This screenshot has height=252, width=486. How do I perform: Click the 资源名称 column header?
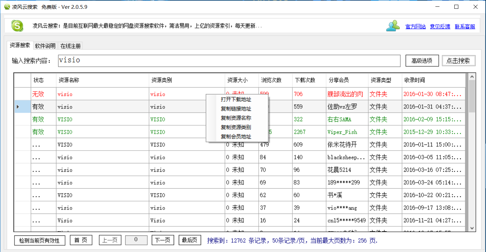103,80
